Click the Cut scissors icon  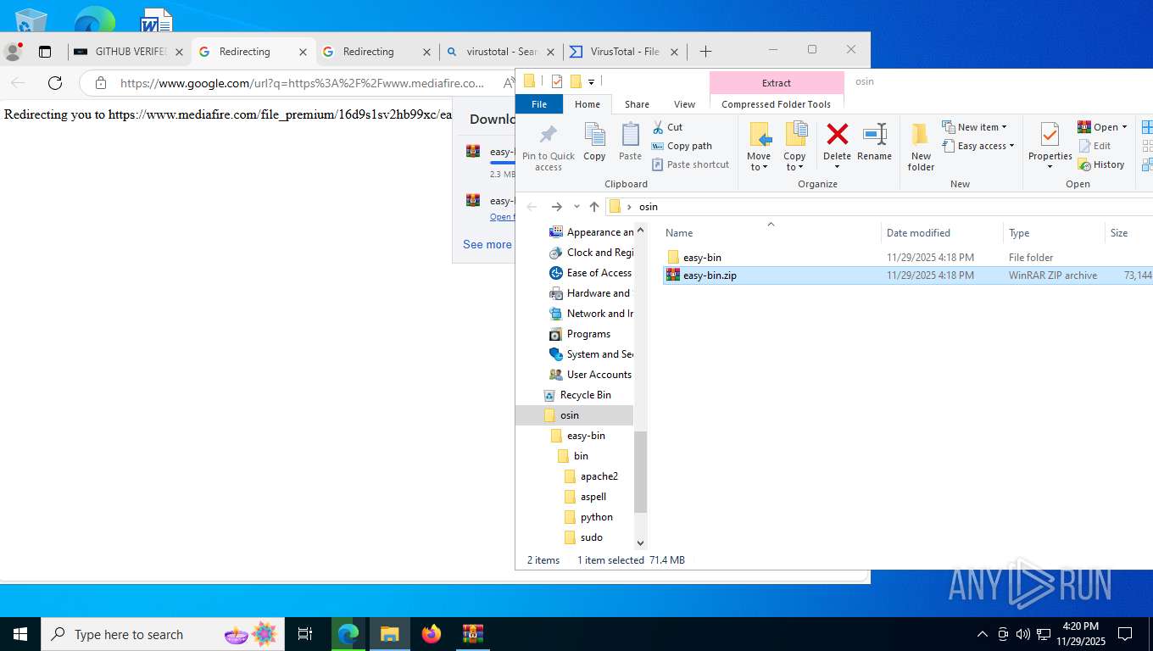click(x=658, y=127)
